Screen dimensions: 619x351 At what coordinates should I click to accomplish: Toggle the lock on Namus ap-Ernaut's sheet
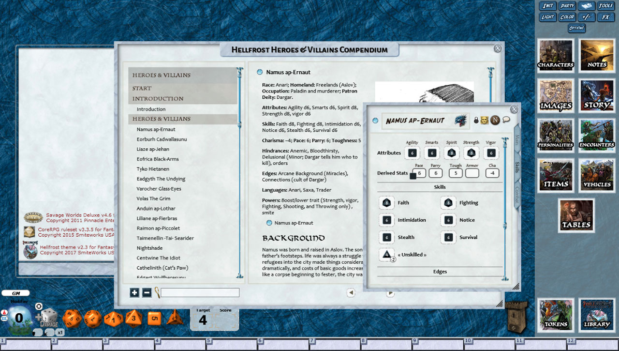[x=476, y=120]
